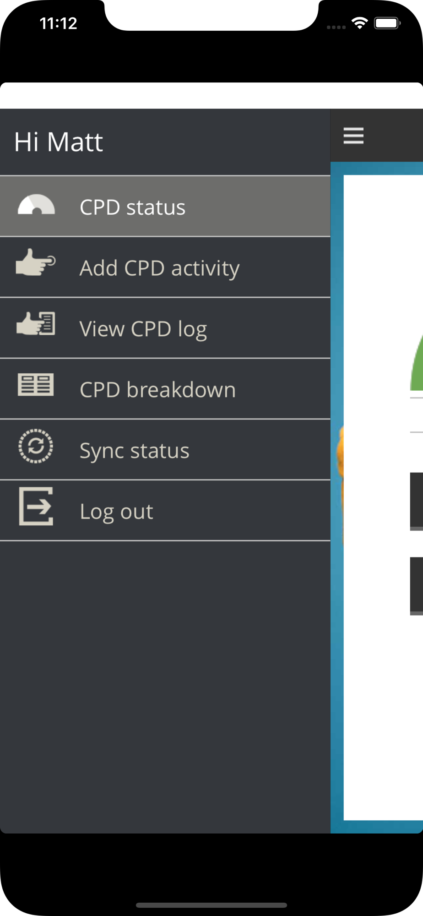Select Add CPD activity from the menu
The image size is (423, 916).
point(165,267)
